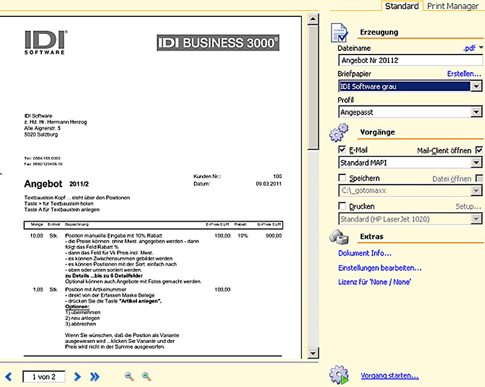Click the '5020 Salzburg' address line
Viewport: 485px width, 387px height.
41,134
